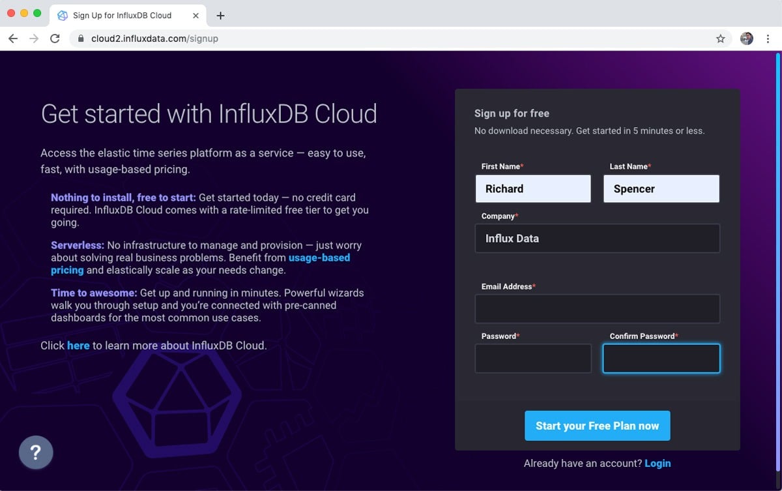
Task: Click the Password input field
Action: pyautogui.click(x=533, y=358)
